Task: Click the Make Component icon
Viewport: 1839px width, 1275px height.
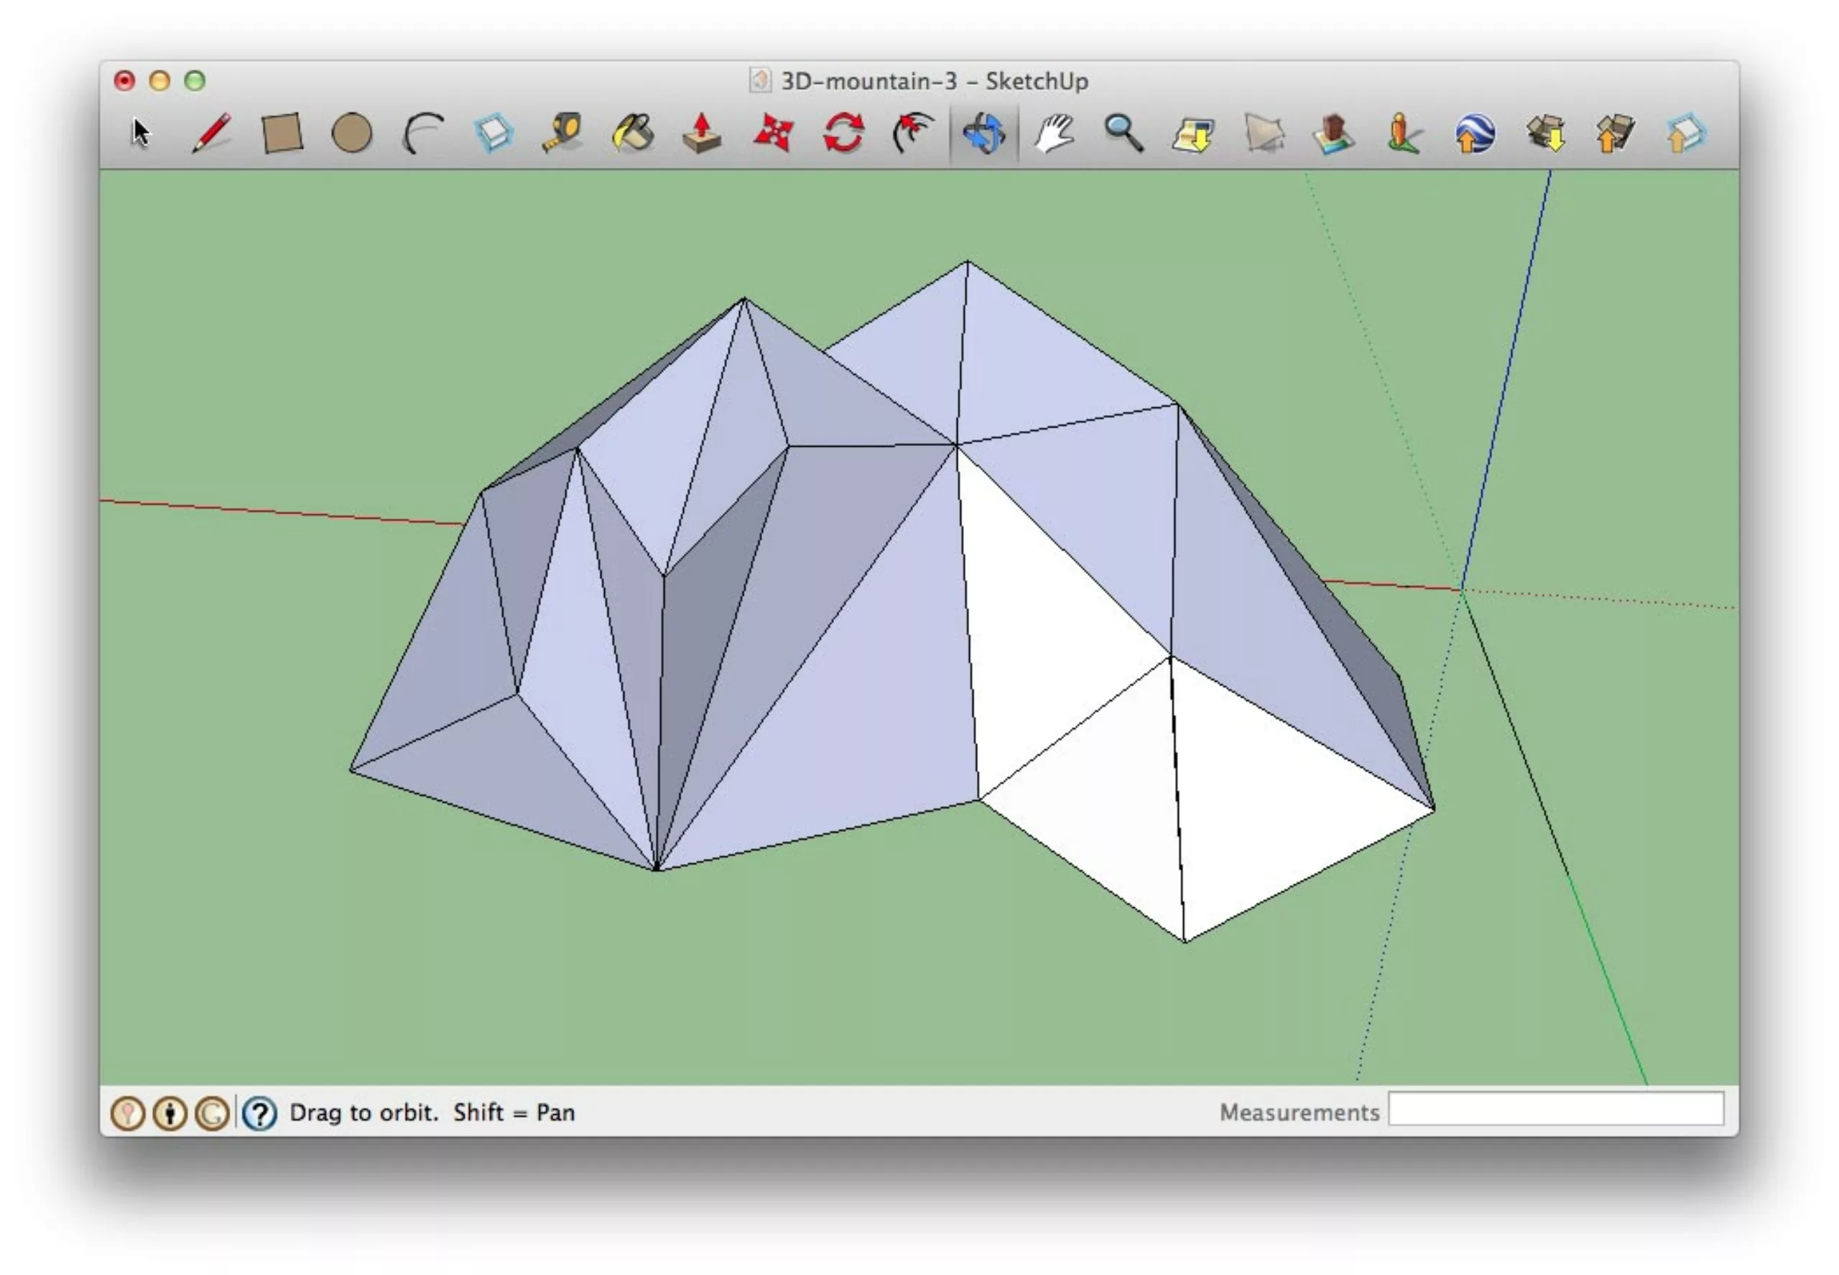Action: pos(493,133)
